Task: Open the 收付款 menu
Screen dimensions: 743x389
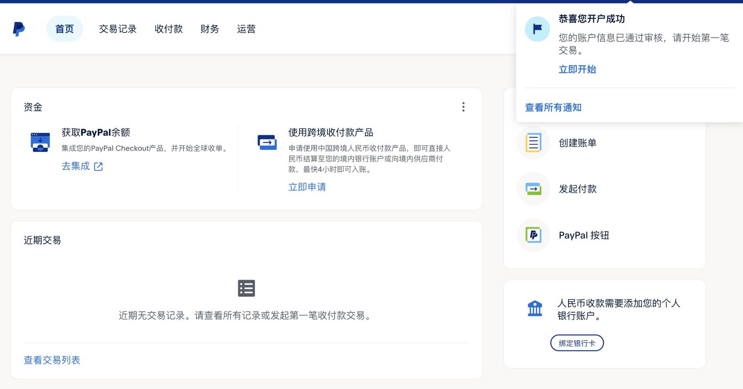Action: point(168,29)
